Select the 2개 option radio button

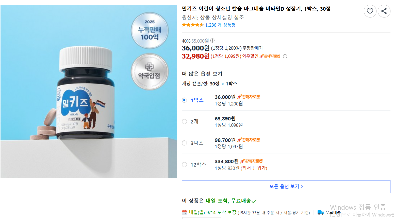coord(185,122)
